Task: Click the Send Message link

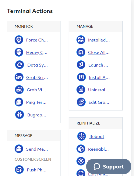Action: [x=37, y=149]
